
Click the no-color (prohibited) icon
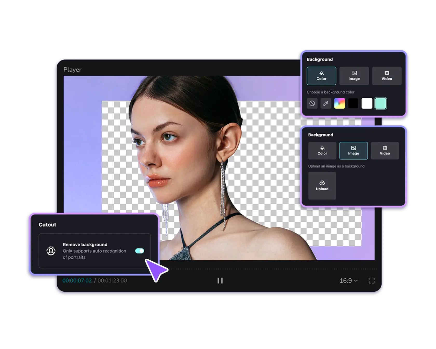coord(312,103)
